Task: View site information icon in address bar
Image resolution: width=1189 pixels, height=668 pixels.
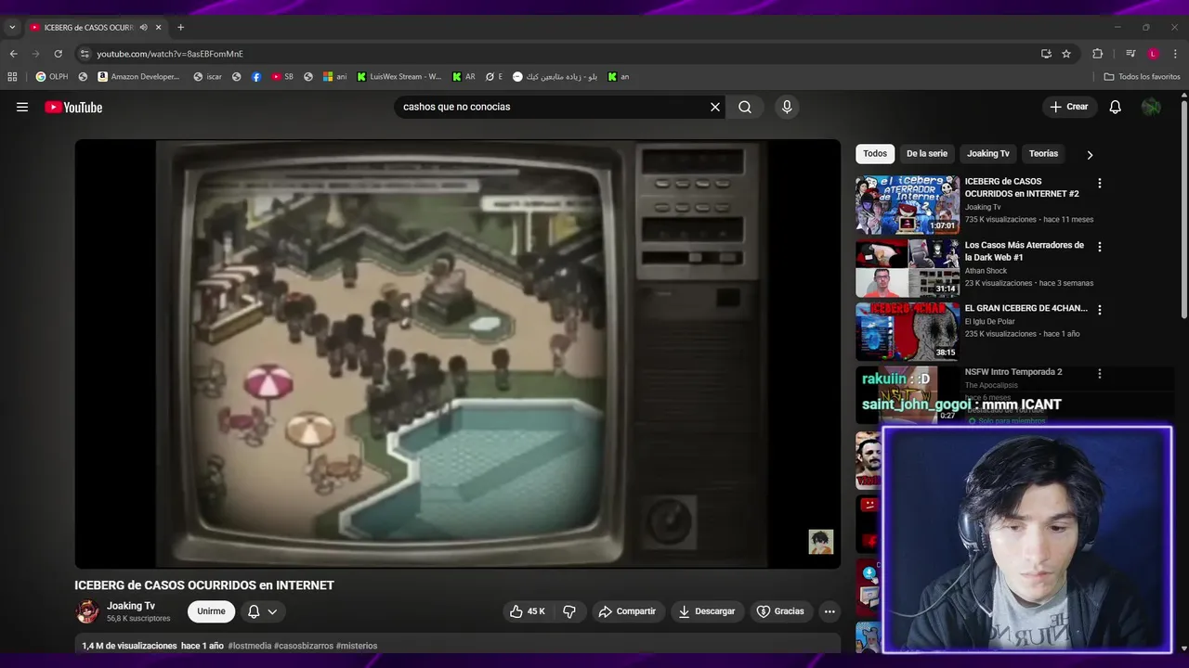Action: (x=85, y=54)
